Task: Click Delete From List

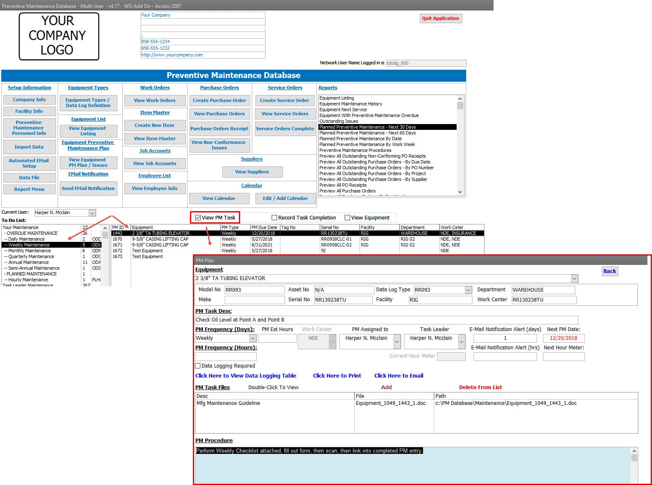Action: tap(480, 388)
